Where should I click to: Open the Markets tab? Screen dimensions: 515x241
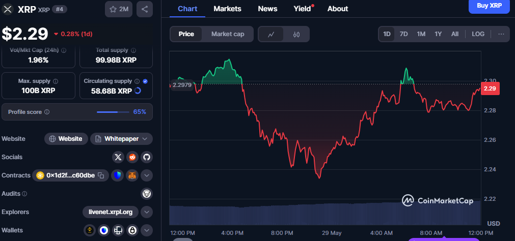pos(227,9)
